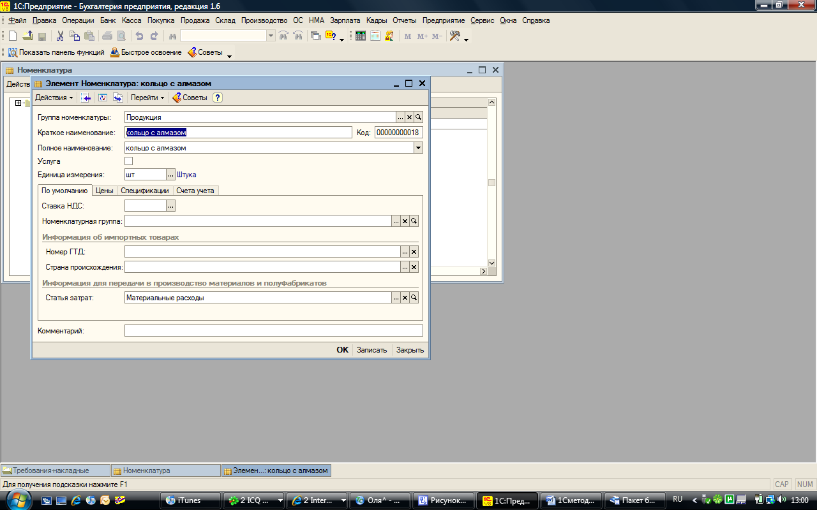
Task: Click the scissors cut icon
Action: pos(60,36)
